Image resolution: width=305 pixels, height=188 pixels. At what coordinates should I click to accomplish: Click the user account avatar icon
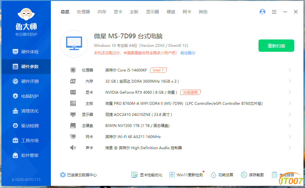point(262,12)
